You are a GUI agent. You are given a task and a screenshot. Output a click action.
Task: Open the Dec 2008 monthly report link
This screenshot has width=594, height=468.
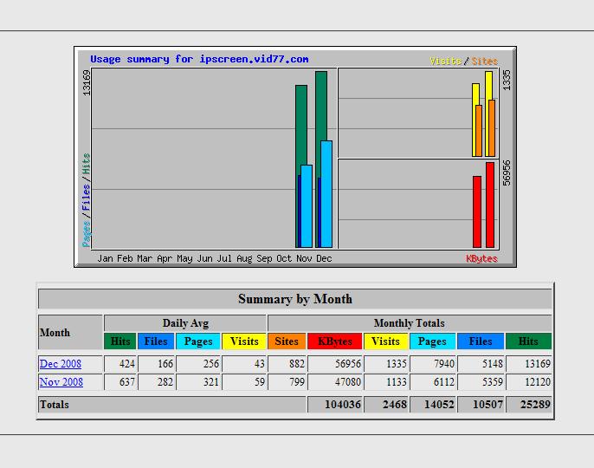point(61,364)
